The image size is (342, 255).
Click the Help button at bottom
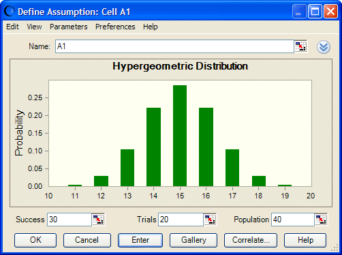coord(305,240)
